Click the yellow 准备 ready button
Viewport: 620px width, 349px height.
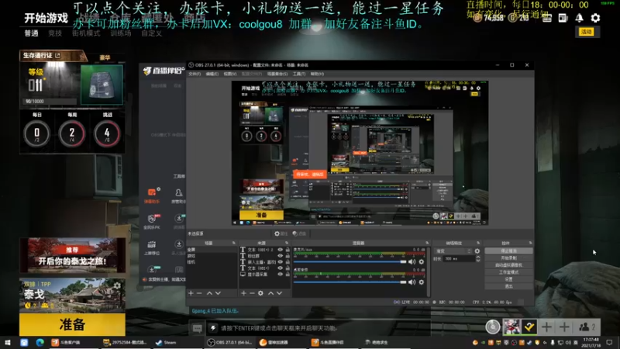pyautogui.click(x=72, y=324)
